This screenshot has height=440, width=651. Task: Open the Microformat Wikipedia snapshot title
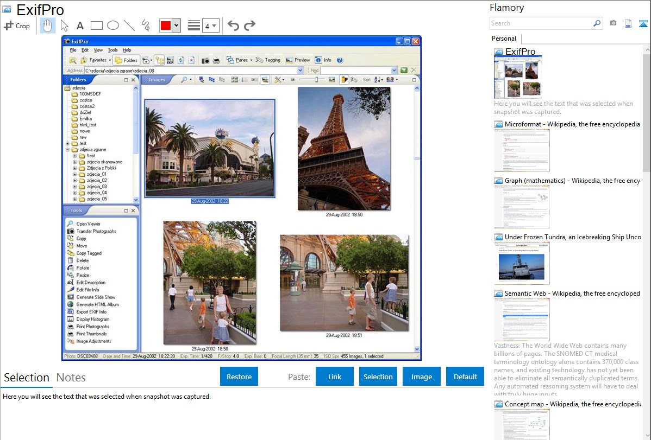tap(572, 124)
